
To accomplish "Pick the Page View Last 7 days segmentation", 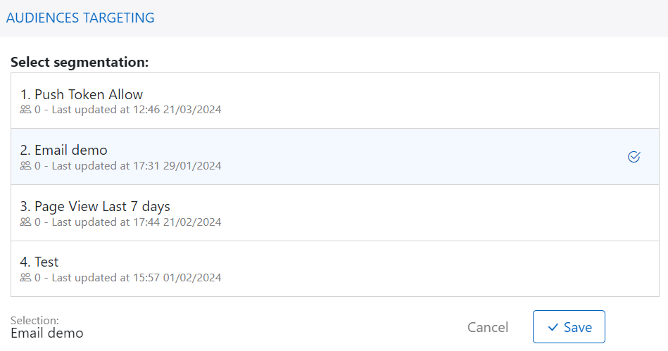I will (102, 207).
